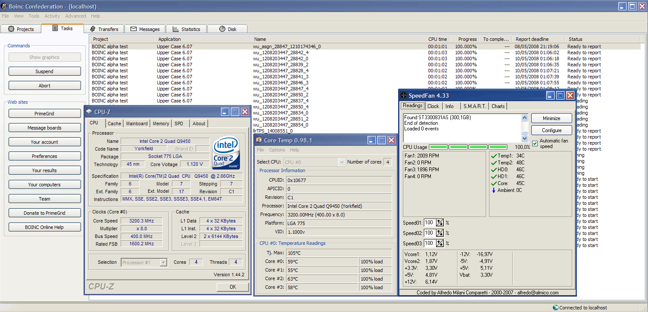Sort tasks by CPU time column

pyautogui.click(x=433, y=39)
